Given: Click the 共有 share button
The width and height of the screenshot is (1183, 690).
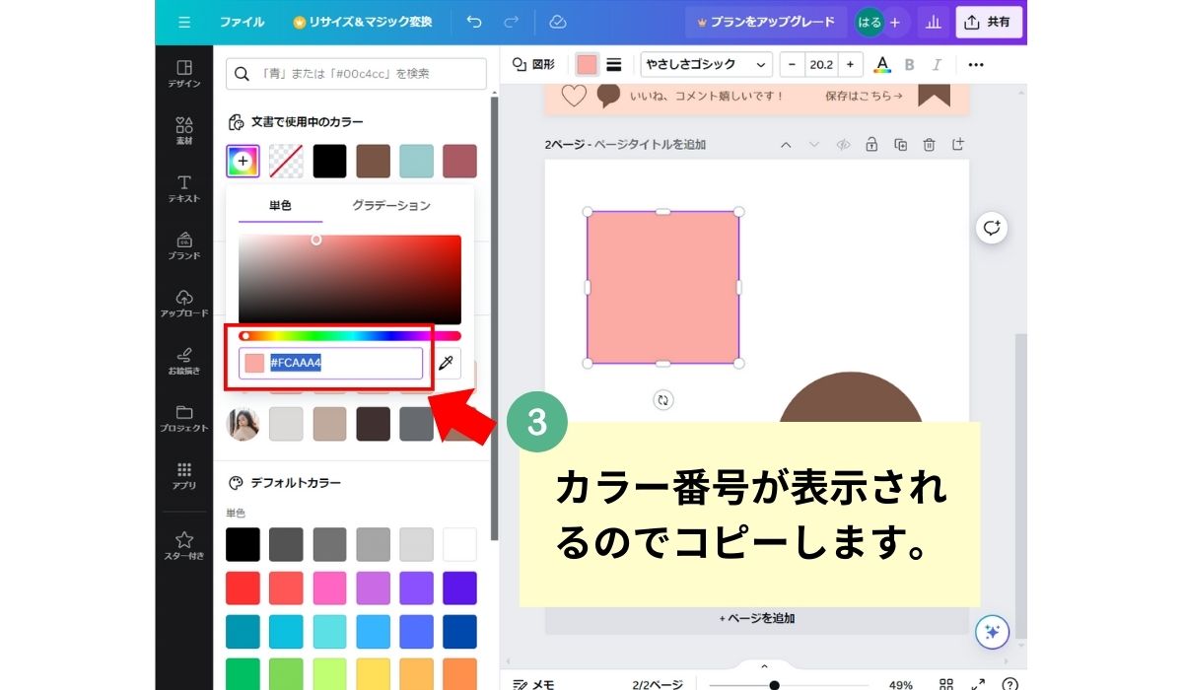Looking at the screenshot, I should point(989,22).
